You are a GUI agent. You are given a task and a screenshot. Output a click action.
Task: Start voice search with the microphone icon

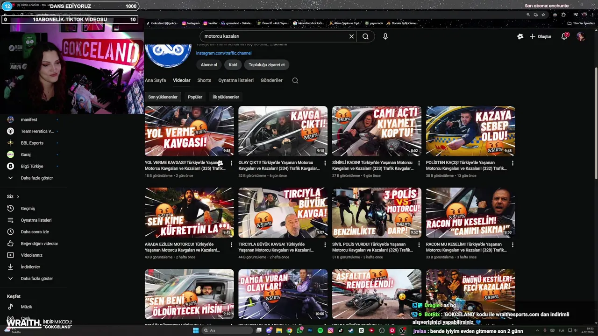[385, 36]
